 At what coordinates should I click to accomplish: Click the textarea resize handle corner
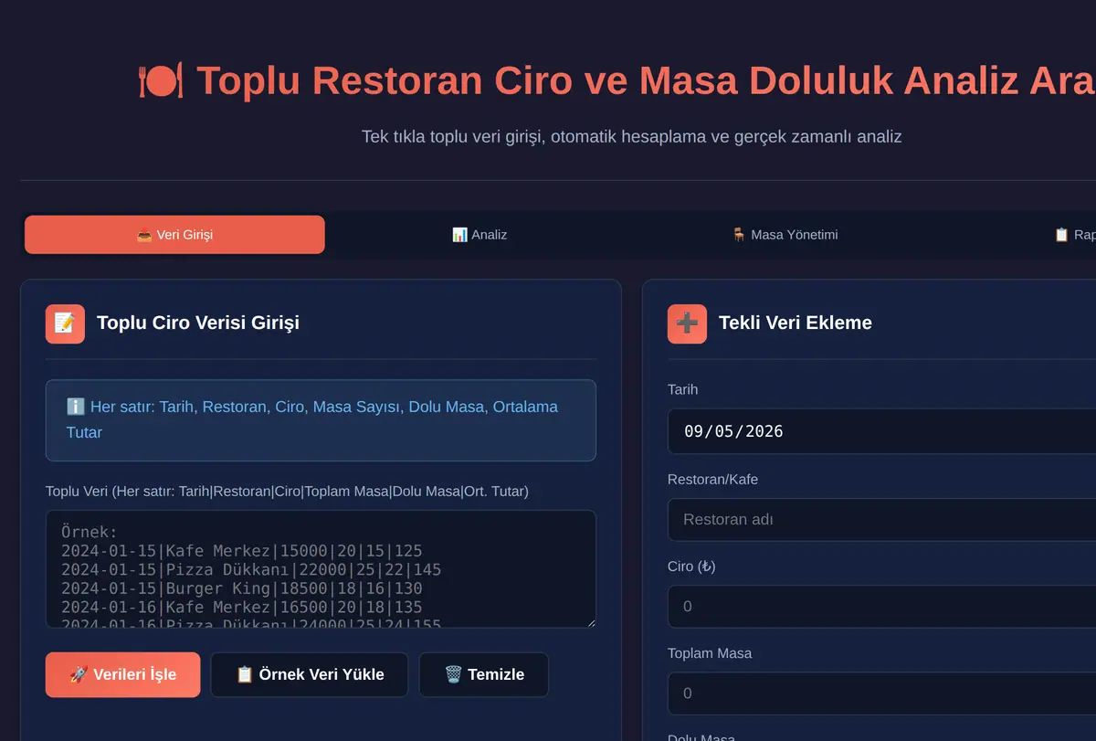[590, 622]
